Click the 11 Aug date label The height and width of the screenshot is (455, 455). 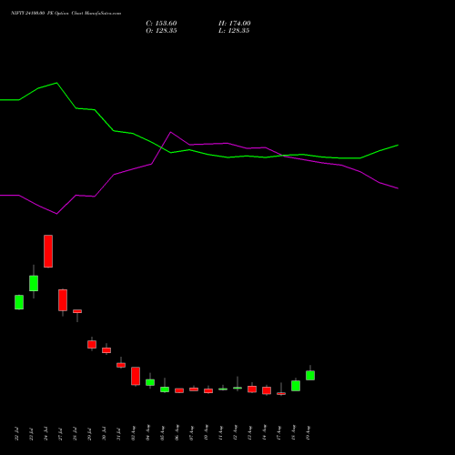click(220, 433)
